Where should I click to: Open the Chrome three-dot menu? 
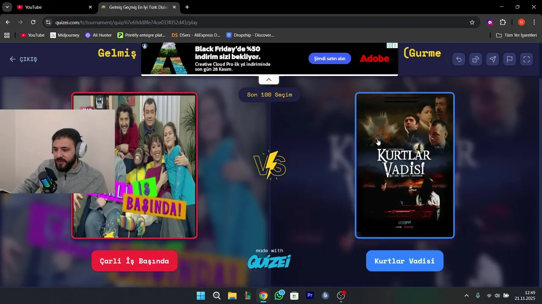534,22
